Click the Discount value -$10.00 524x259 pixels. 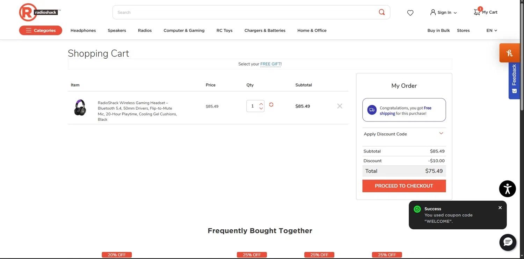tap(436, 161)
